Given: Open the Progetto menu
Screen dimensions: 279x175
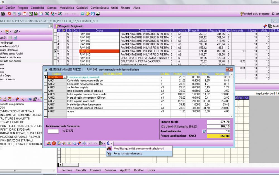Looking at the screenshot, I should coord(23,8).
